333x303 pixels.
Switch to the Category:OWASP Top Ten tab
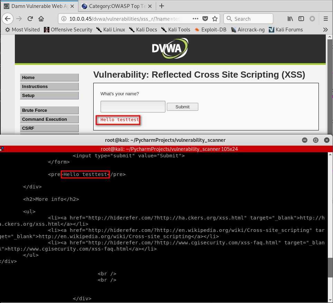(x=117, y=6)
